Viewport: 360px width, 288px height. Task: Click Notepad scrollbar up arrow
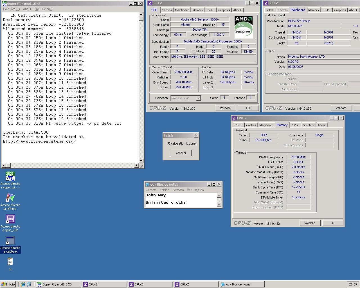[x=219, y=195]
